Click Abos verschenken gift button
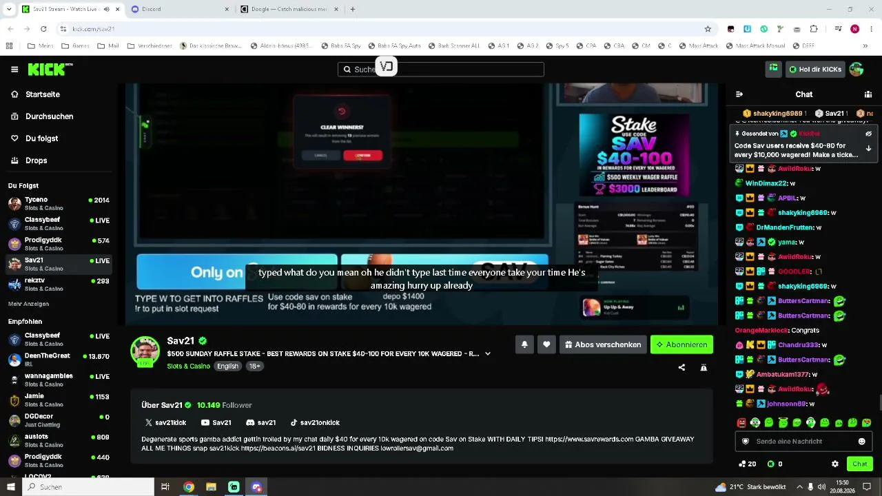882x496 pixels. click(603, 344)
